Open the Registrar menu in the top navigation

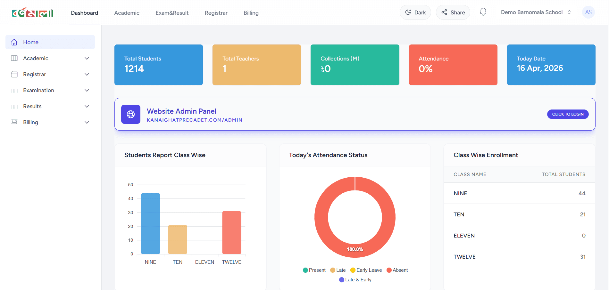tap(216, 13)
